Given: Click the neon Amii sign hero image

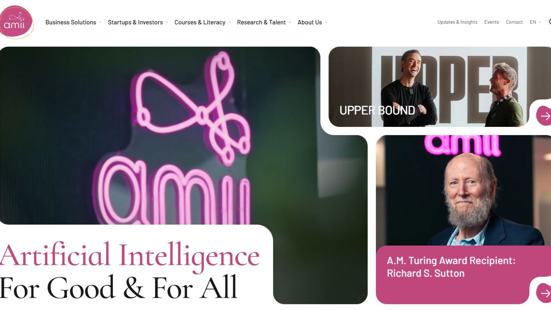Looking at the screenshot, I should coord(160,135).
